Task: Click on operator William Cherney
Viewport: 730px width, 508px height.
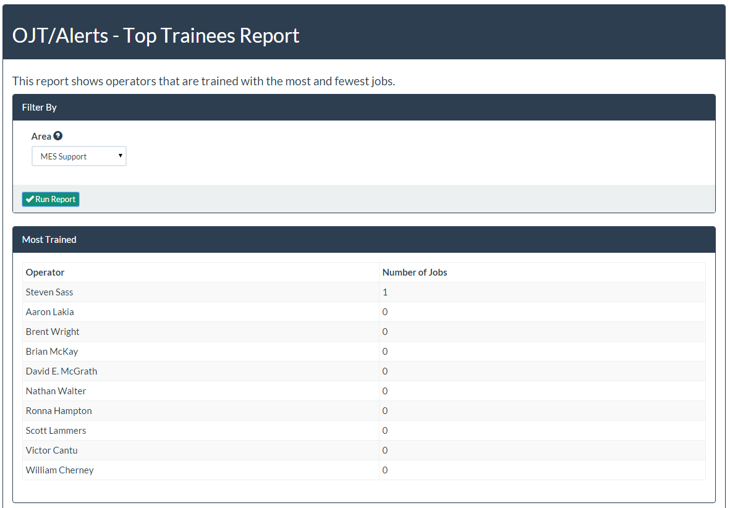Action: click(x=59, y=470)
